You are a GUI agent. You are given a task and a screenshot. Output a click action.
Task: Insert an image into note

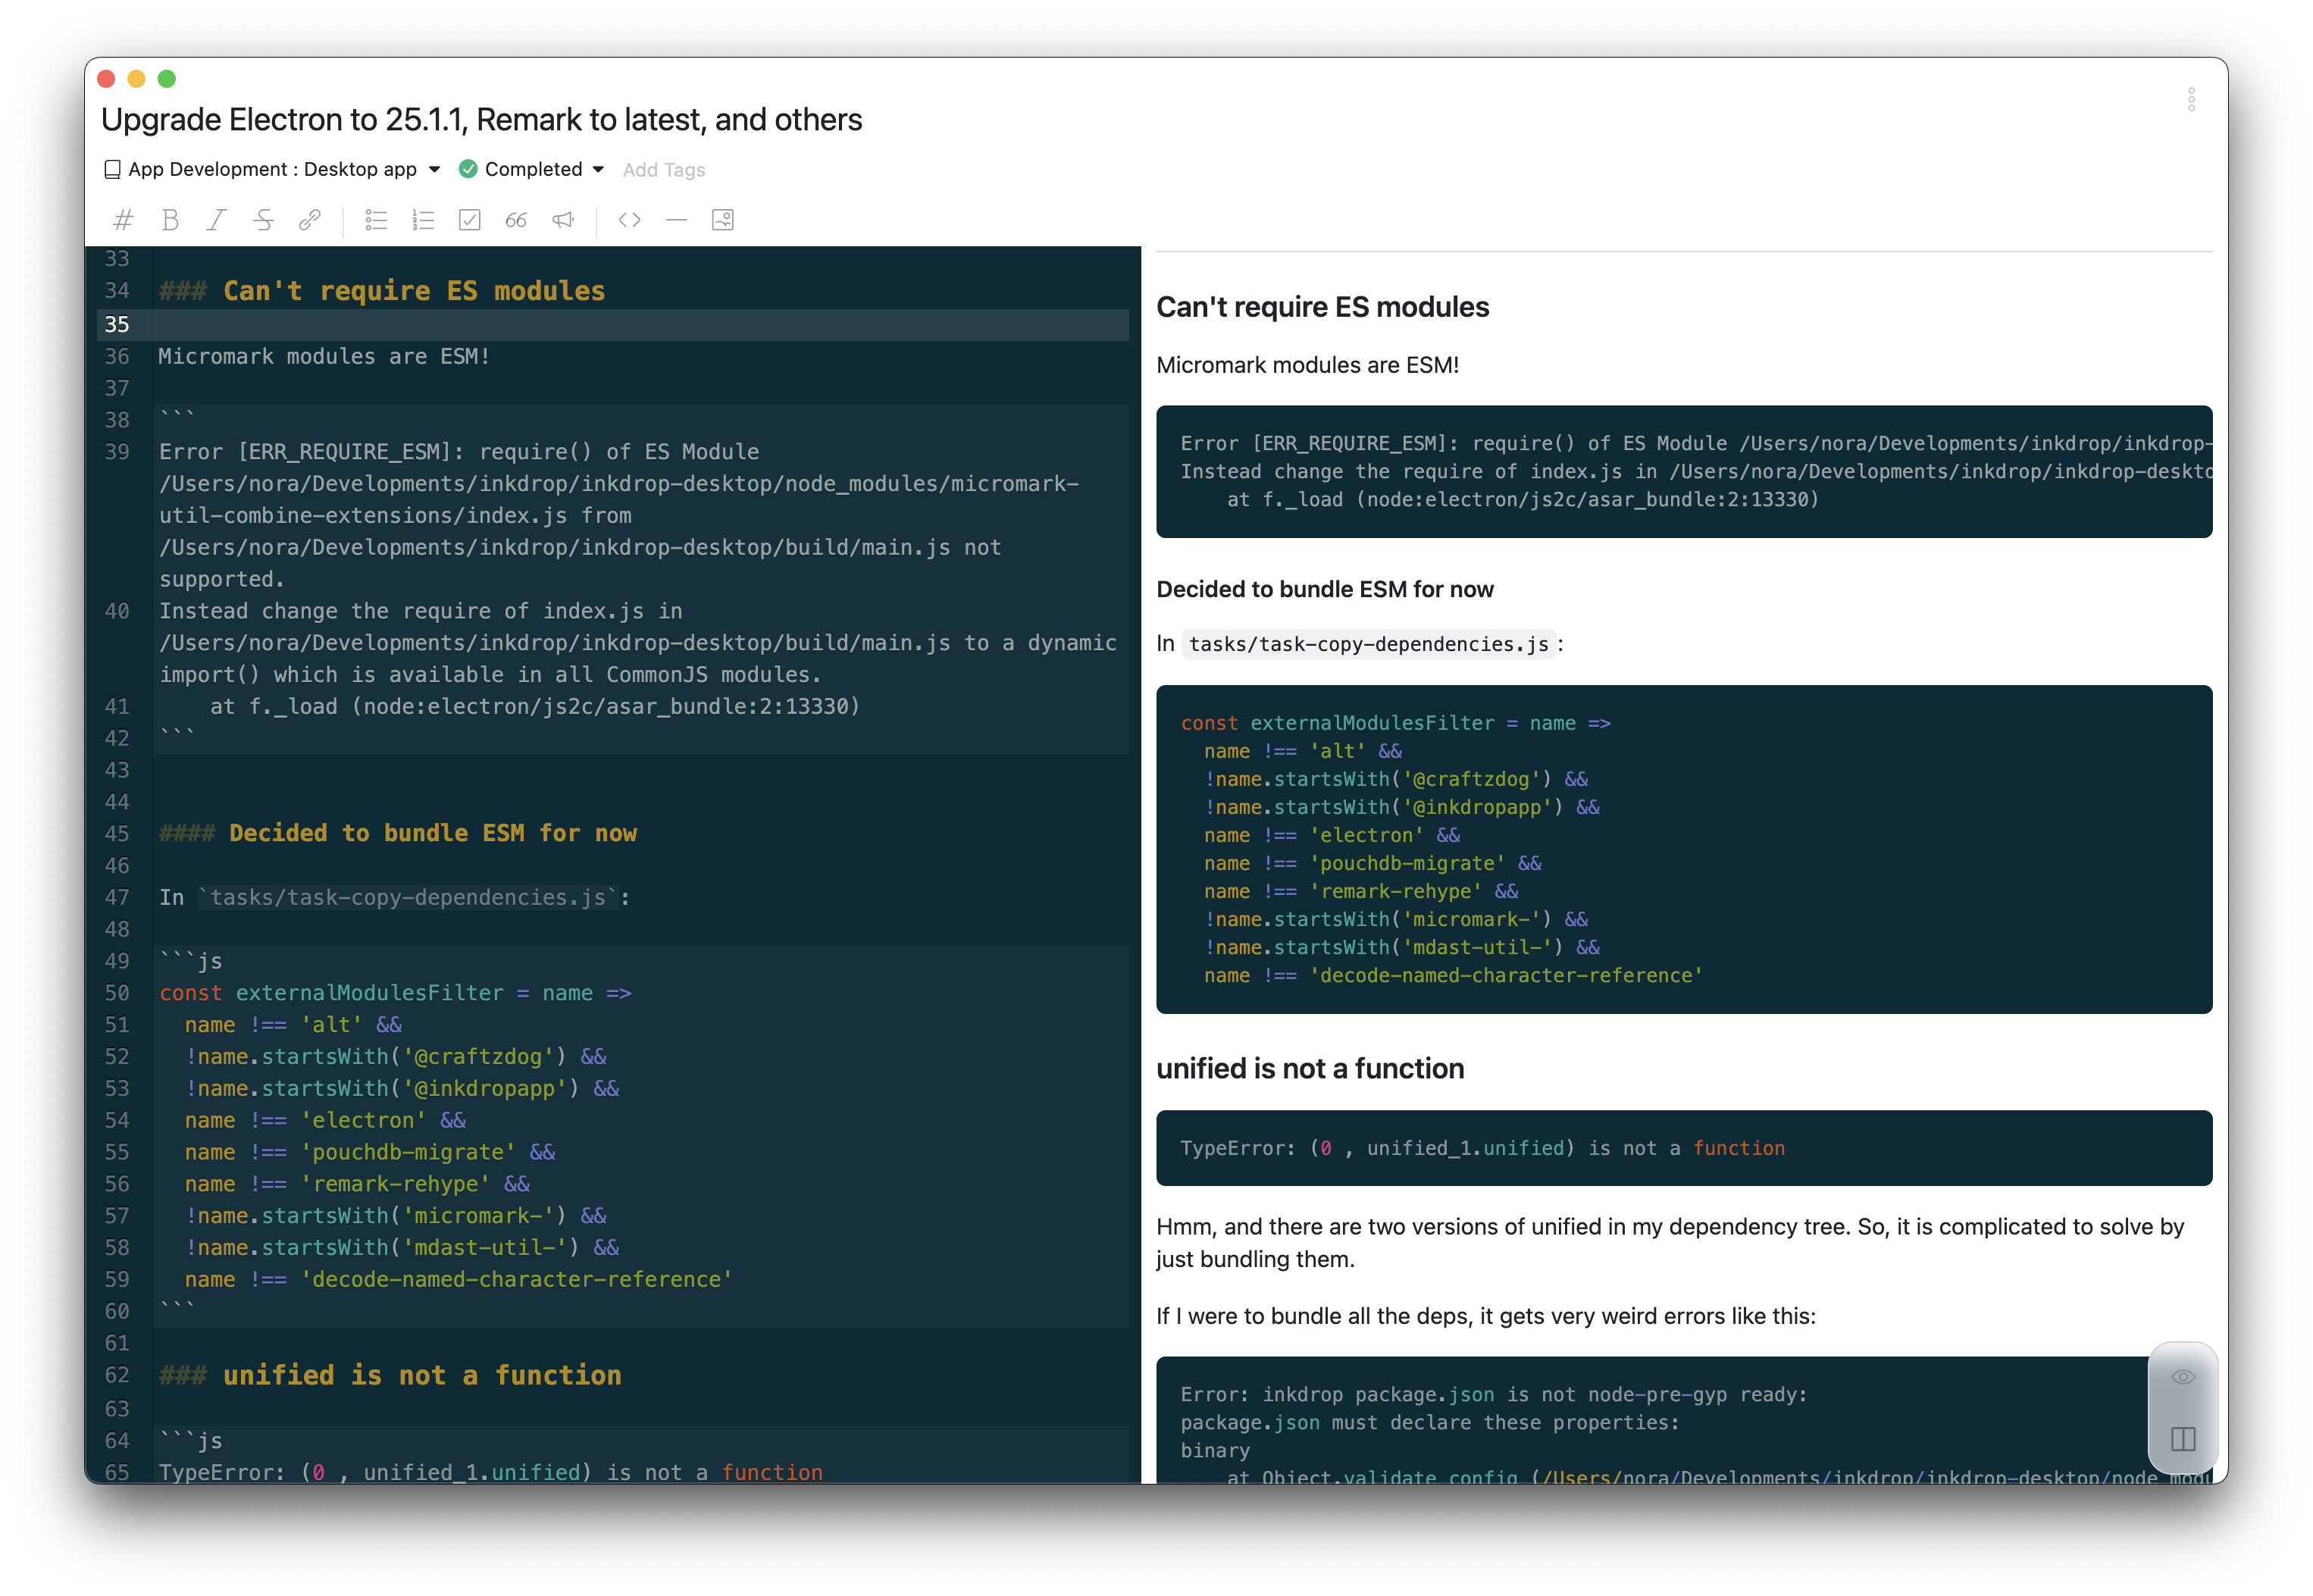(x=723, y=220)
